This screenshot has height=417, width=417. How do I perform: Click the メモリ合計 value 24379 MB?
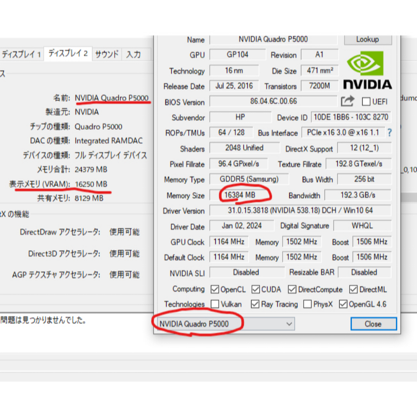[x=91, y=170]
